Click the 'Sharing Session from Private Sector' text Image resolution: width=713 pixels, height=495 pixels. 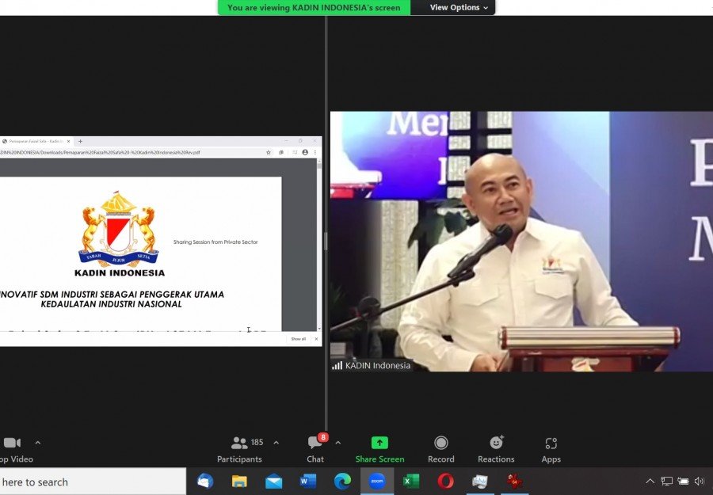pyautogui.click(x=215, y=242)
